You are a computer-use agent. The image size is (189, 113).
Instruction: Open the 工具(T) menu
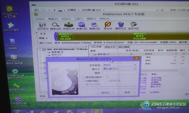tap(79, 19)
